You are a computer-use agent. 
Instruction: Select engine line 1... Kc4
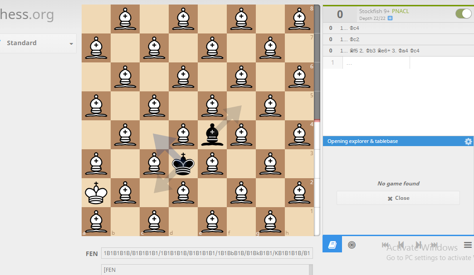[398, 28]
